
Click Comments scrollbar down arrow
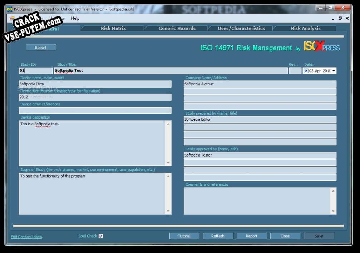tap(334, 211)
